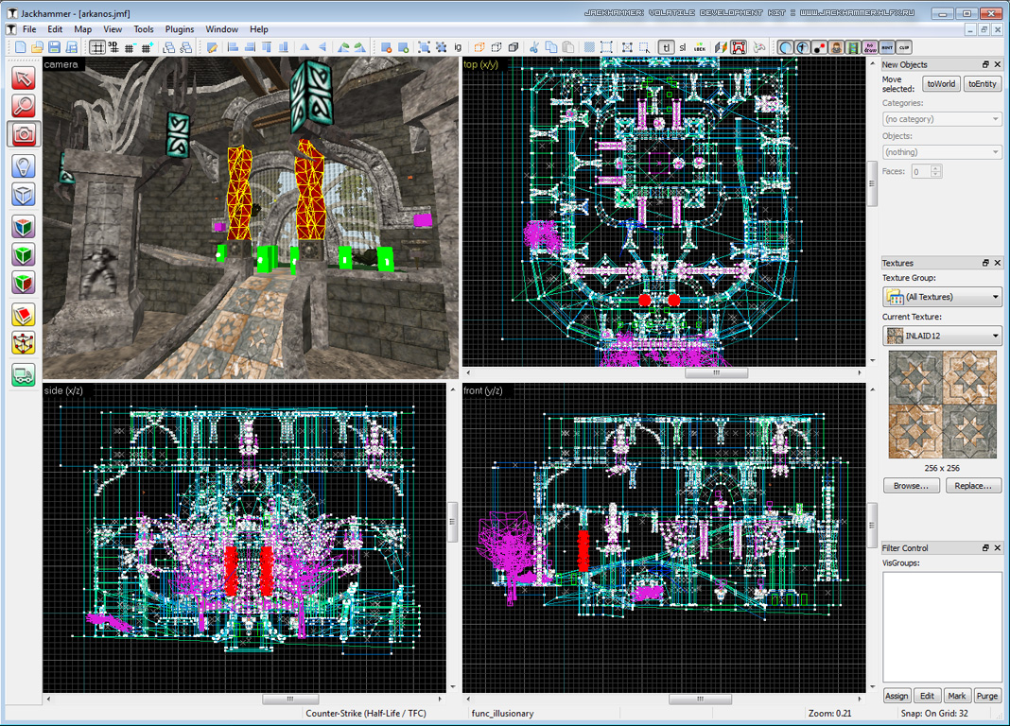This screenshot has width=1010, height=726.
Task: Click the toEntity button
Action: click(x=983, y=84)
